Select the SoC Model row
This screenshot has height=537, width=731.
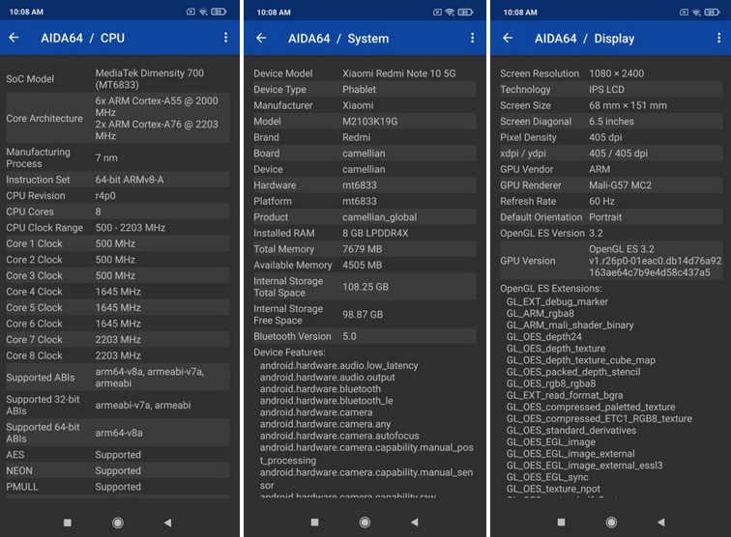(x=118, y=78)
